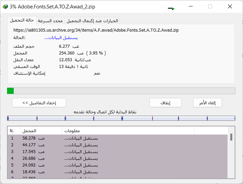Collapse details with إخفاء التفاصيل button
This screenshot has height=184, width=243.
(x=39, y=103)
